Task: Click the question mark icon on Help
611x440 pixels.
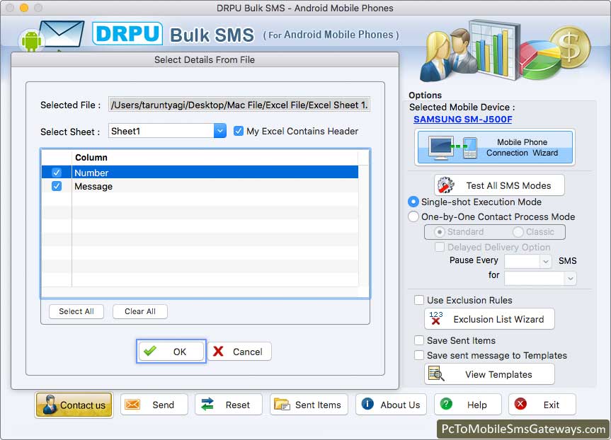Action: [x=446, y=404]
